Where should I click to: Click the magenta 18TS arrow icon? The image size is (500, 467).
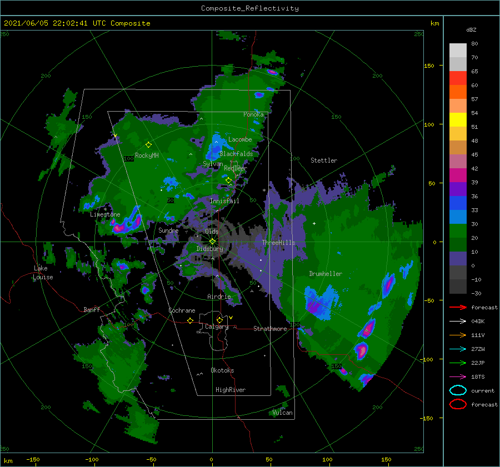[458, 377]
